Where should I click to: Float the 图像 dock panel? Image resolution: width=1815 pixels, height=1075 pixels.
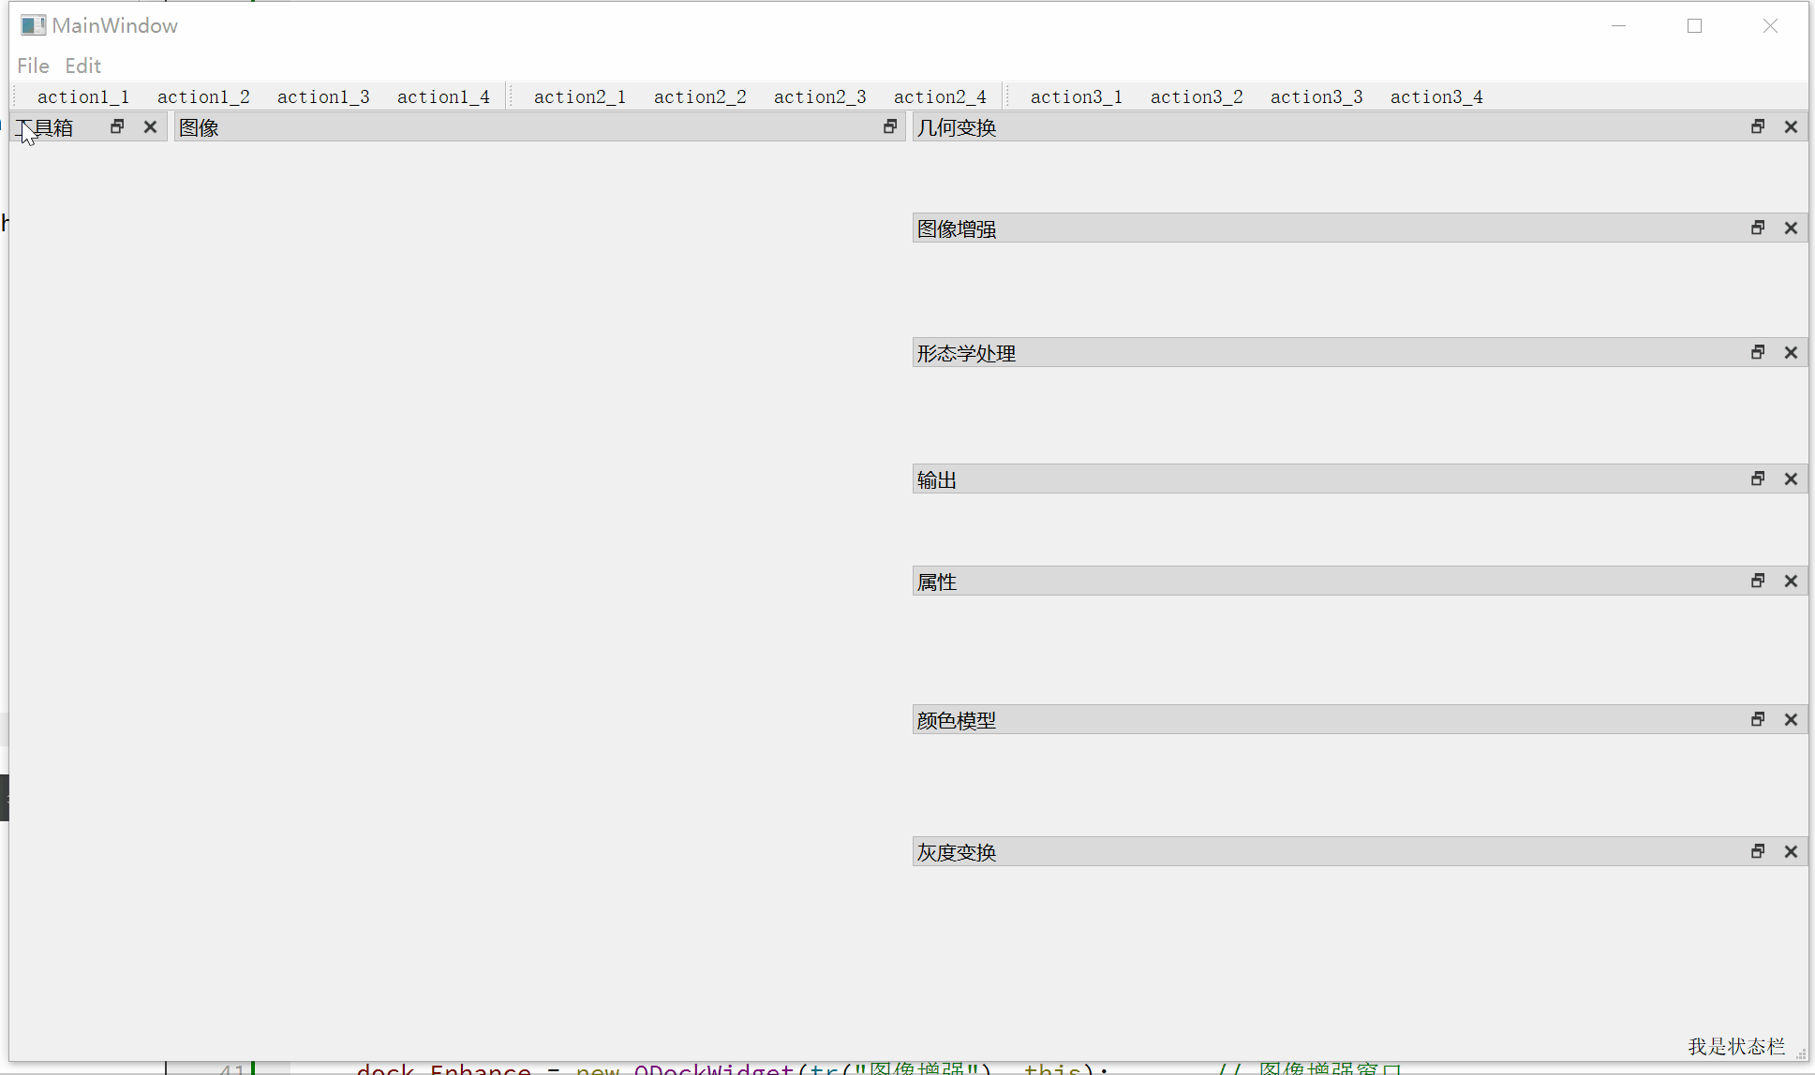[890, 126]
